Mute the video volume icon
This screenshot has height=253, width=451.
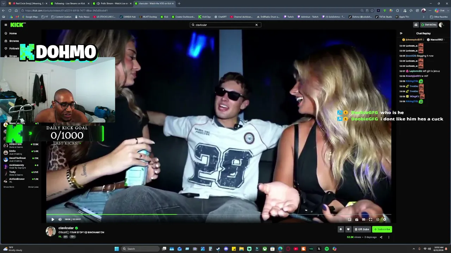[x=60, y=219]
